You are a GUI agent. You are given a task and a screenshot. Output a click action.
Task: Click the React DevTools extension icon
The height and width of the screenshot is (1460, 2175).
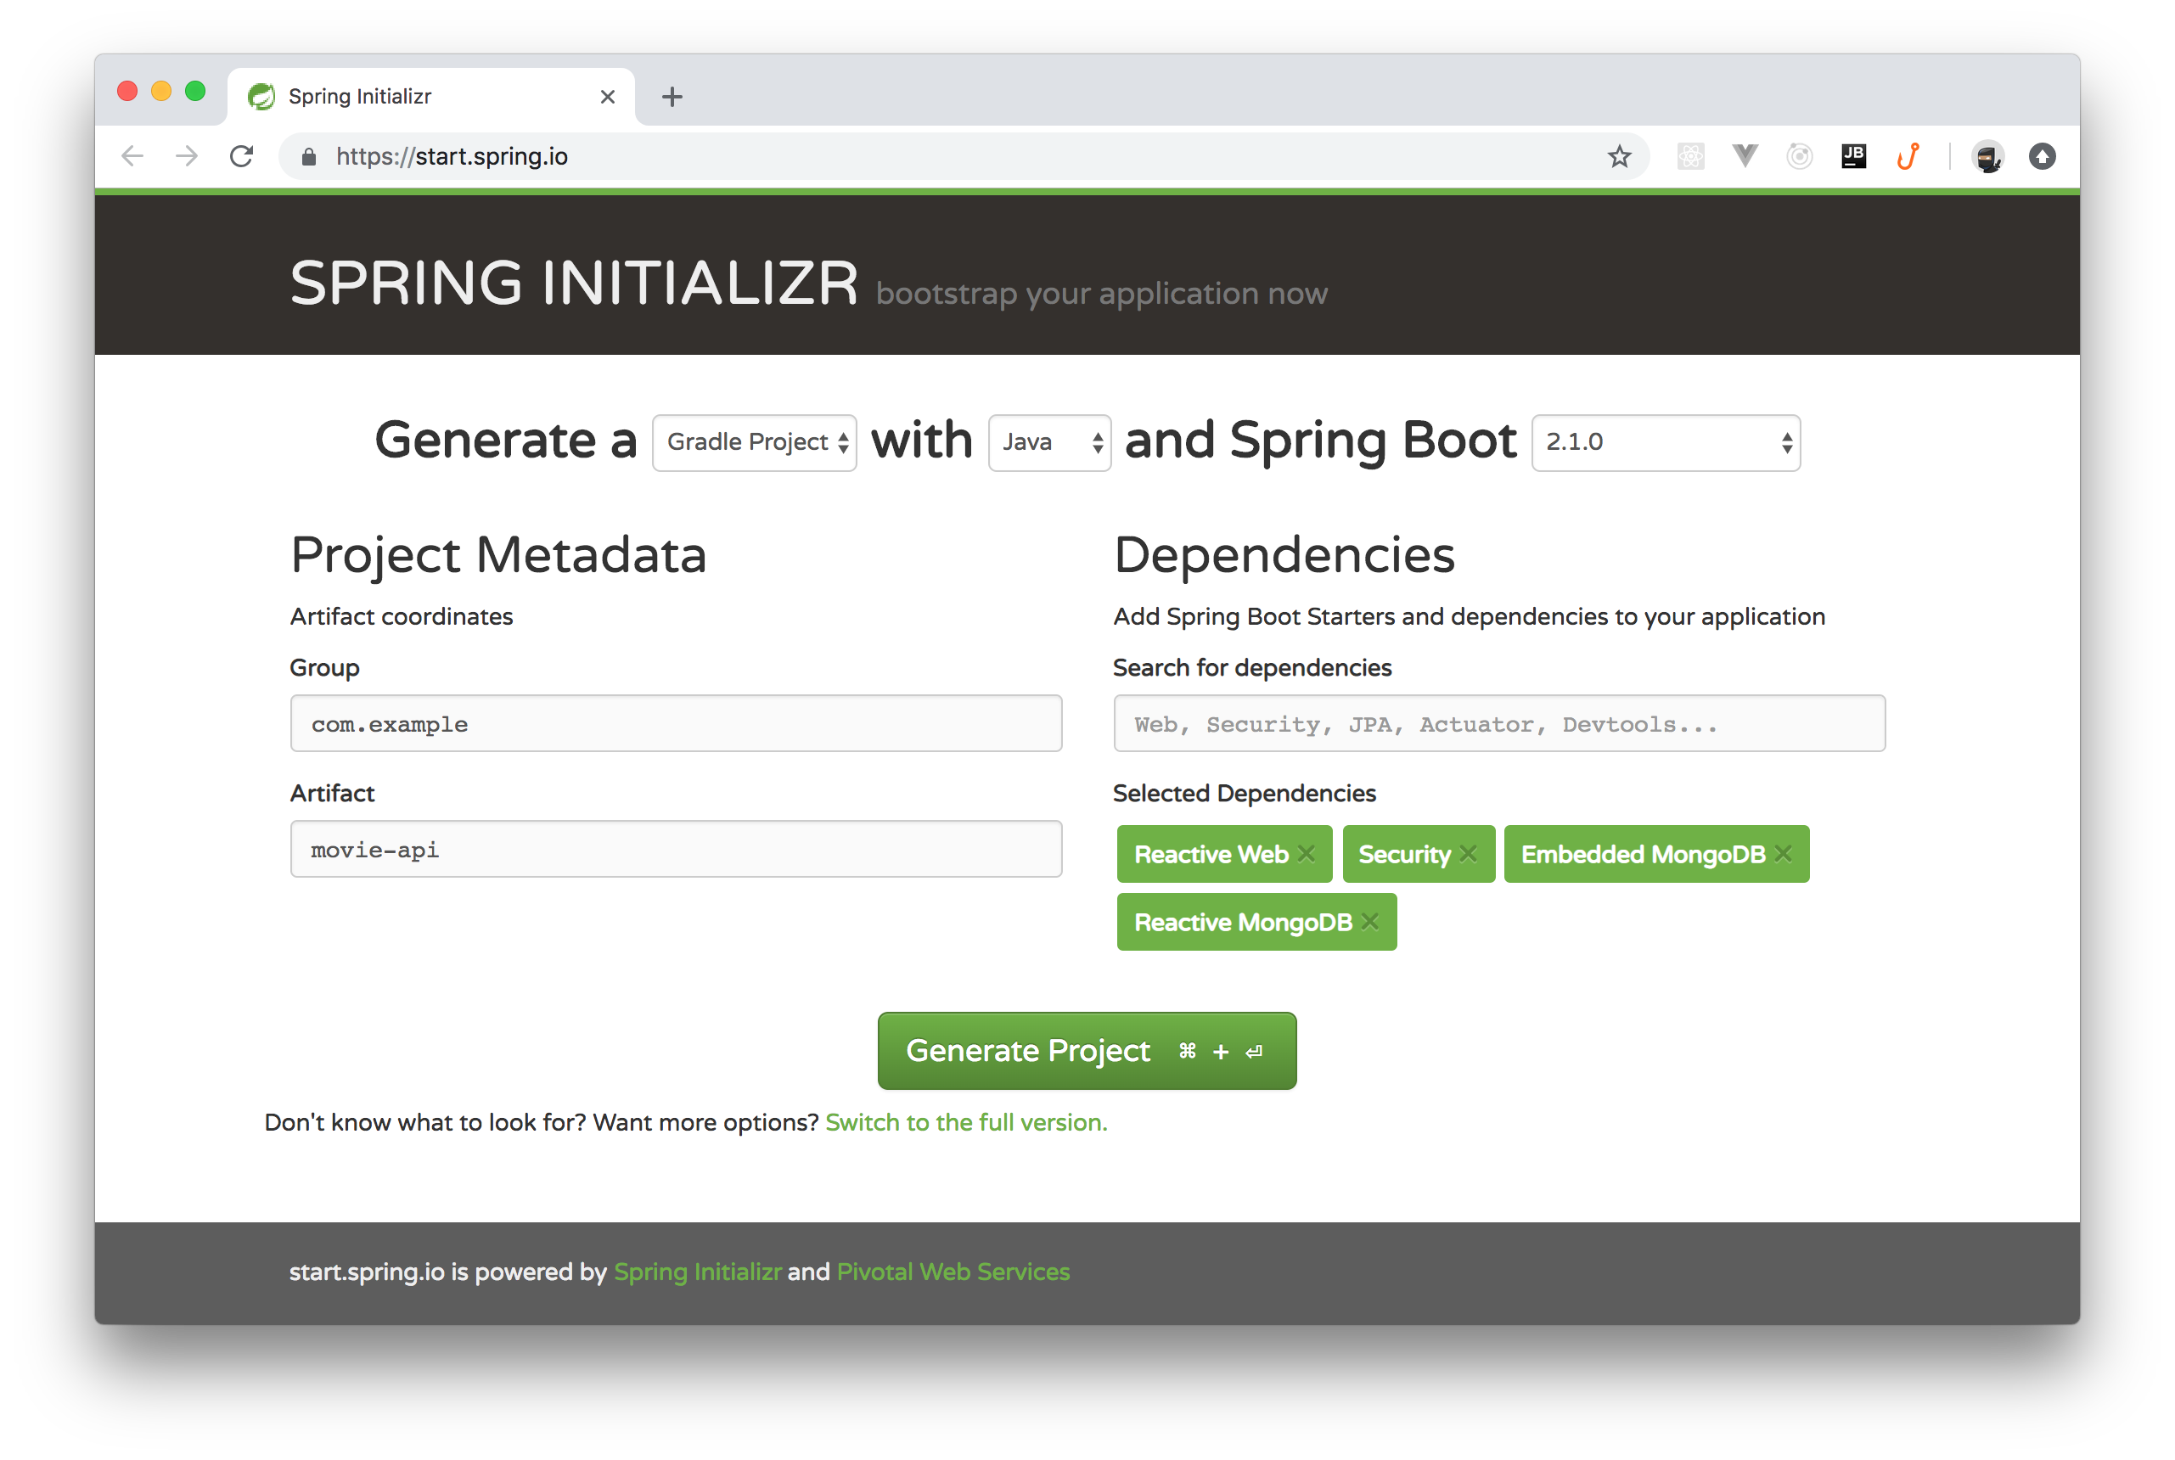[x=1690, y=156]
